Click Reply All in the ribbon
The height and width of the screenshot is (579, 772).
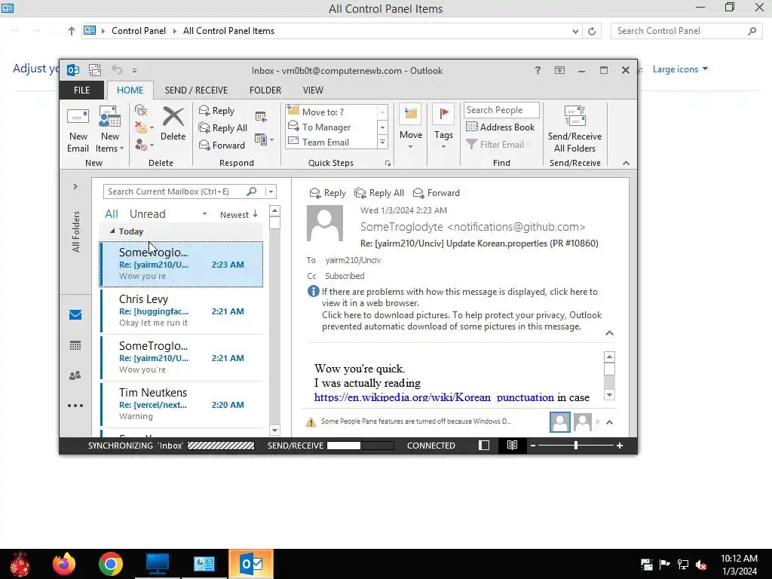pos(222,128)
